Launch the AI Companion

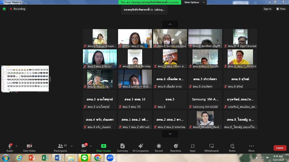tap(140, 148)
